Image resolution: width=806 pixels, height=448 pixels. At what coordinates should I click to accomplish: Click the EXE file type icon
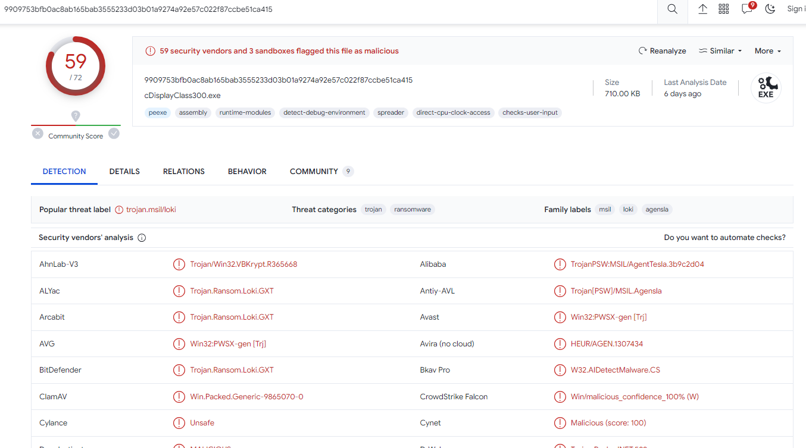click(x=766, y=88)
